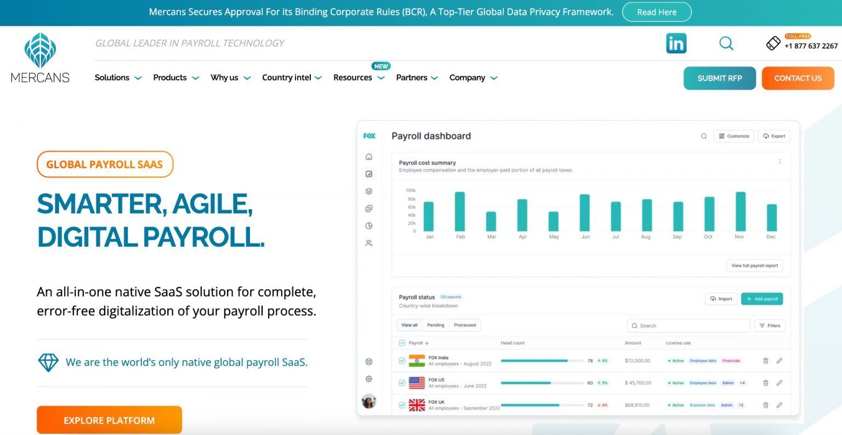Open site search magnifier icon
The height and width of the screenshot is (435, 842).
click(x=726, y=43)
